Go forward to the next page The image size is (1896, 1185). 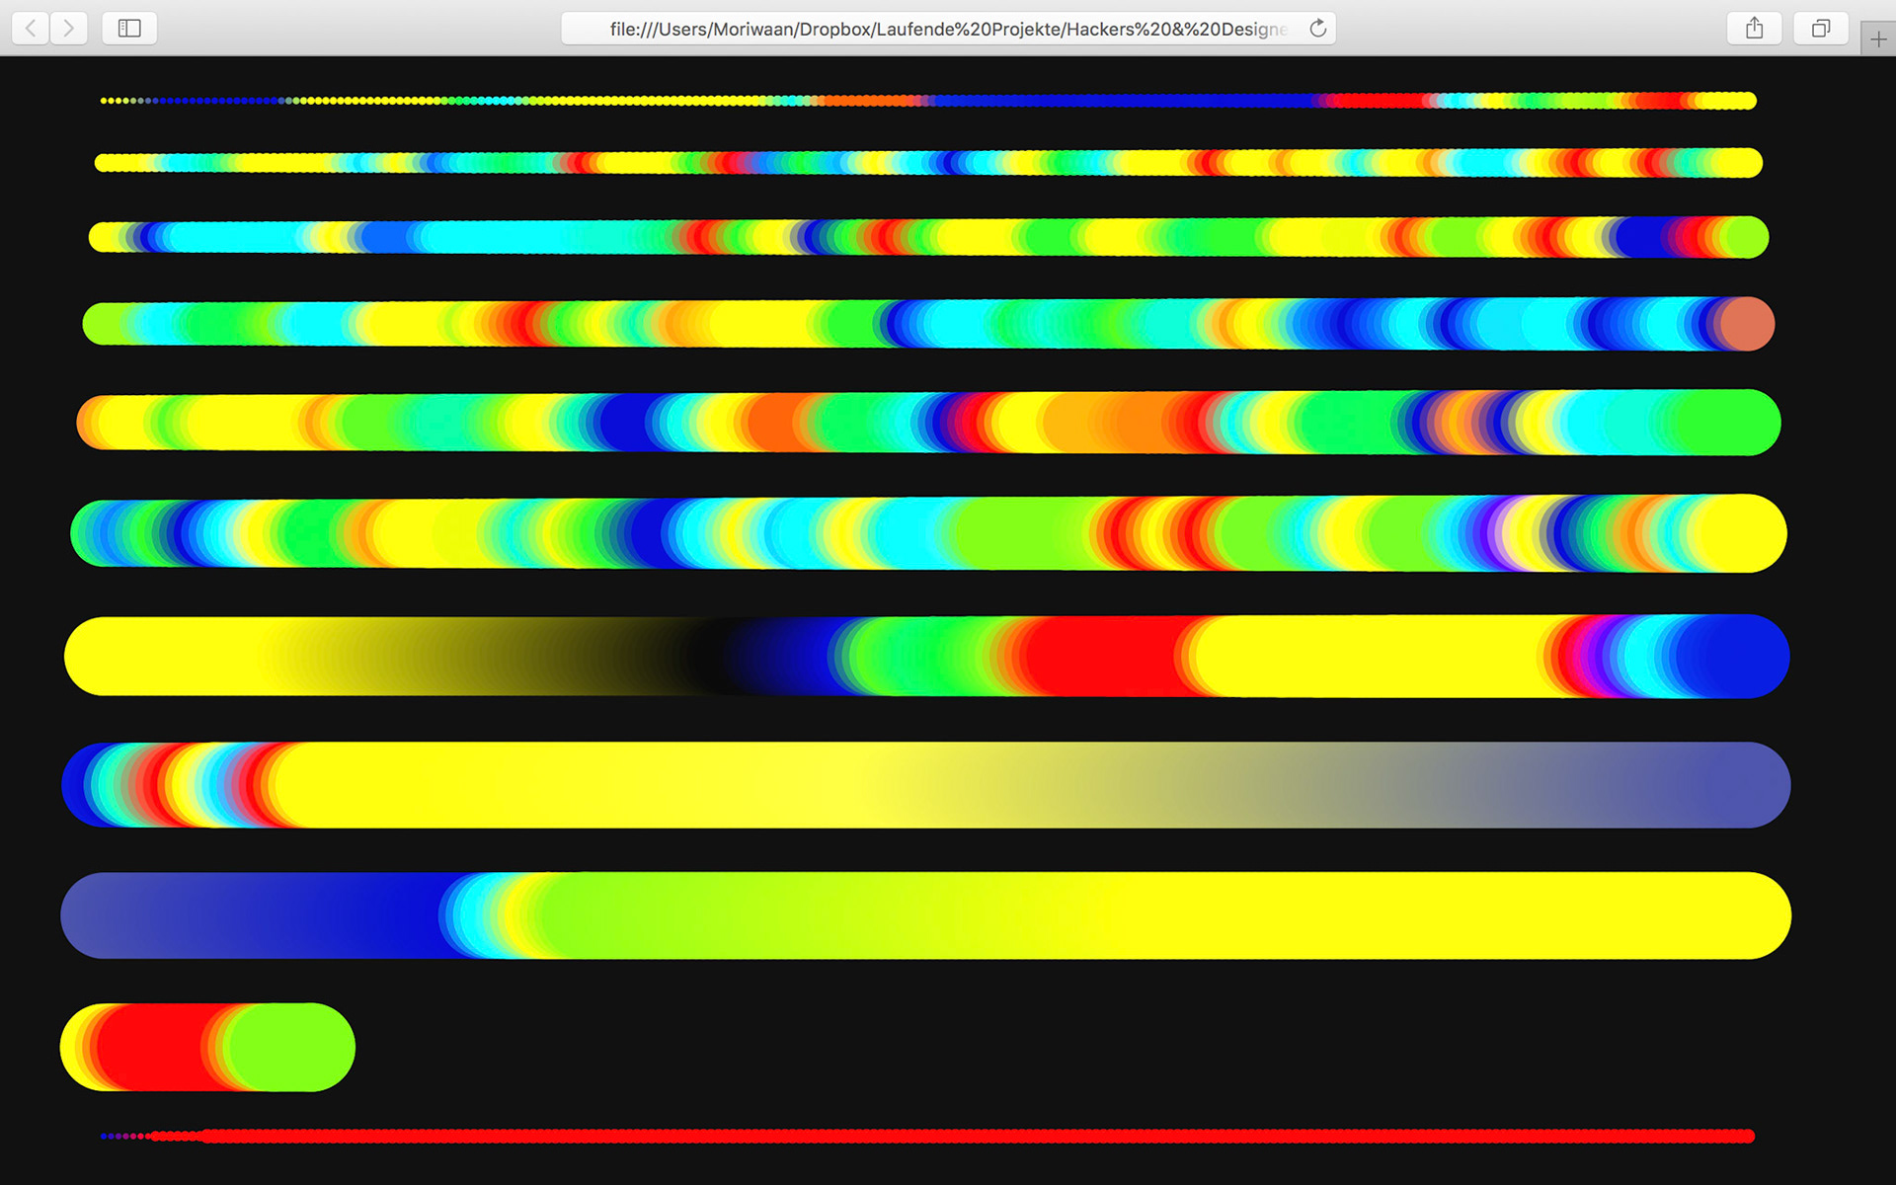(68, 28)
